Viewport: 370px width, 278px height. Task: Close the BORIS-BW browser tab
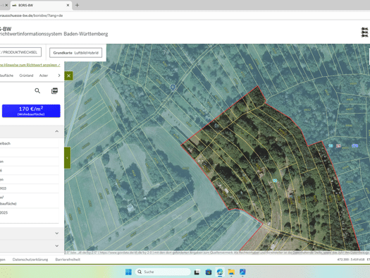(68, 5)
